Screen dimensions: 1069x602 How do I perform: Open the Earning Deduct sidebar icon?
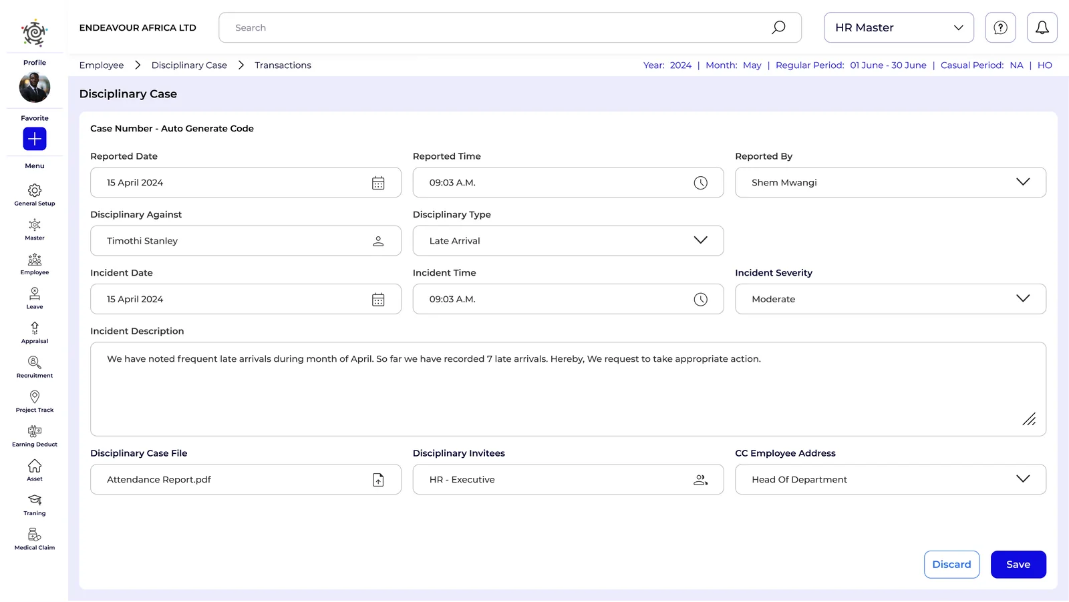pos(35,431)
